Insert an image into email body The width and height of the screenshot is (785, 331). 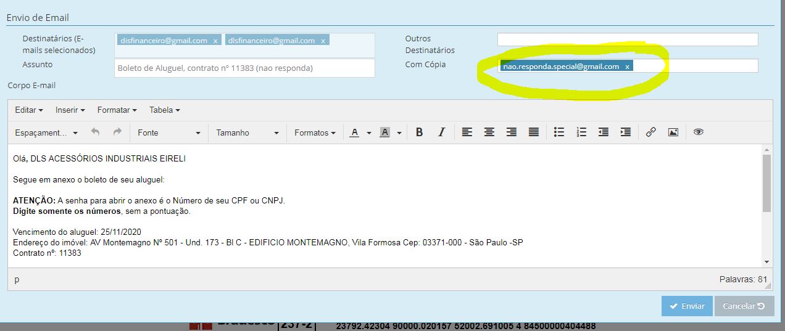coord(673,132)
